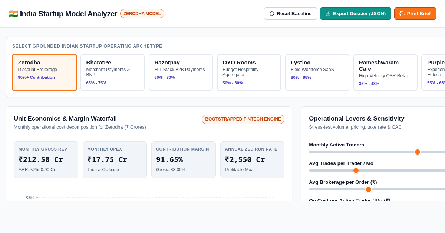Click "ARR: ₹2550.00 Cr" text
This screenshot has width=445, height=233.
tap(37, 170)
